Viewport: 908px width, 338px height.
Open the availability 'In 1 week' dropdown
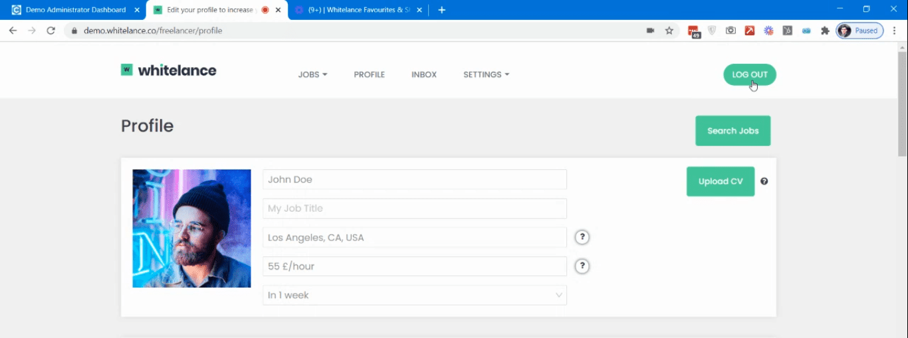point(415,295)
